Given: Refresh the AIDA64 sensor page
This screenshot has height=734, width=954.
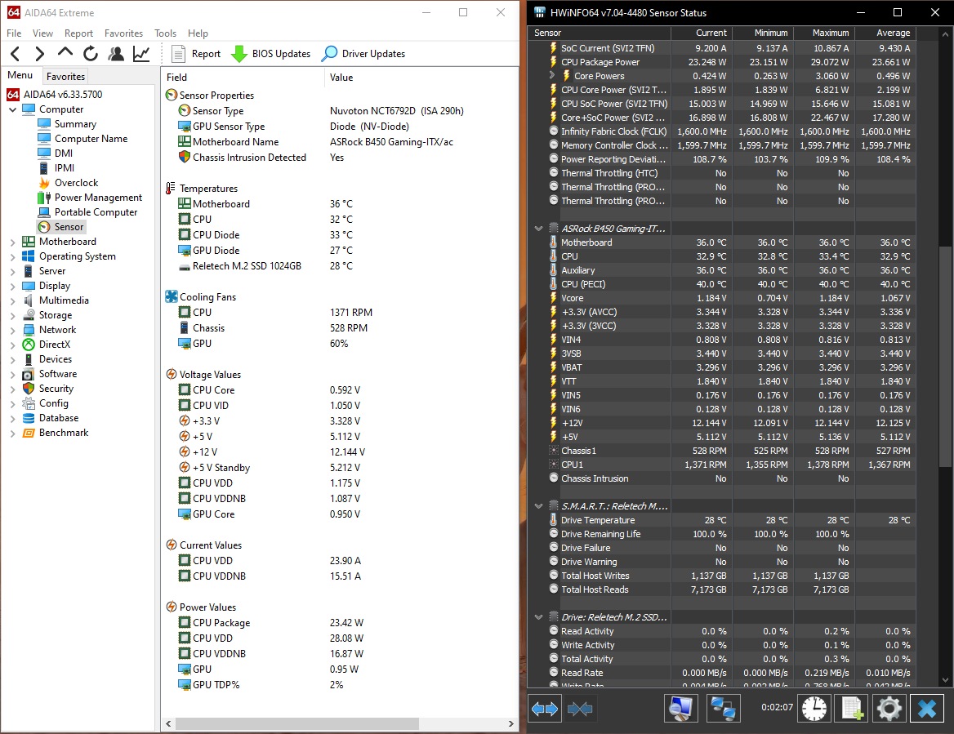Looking at the screenshot, I should (91, 54).
